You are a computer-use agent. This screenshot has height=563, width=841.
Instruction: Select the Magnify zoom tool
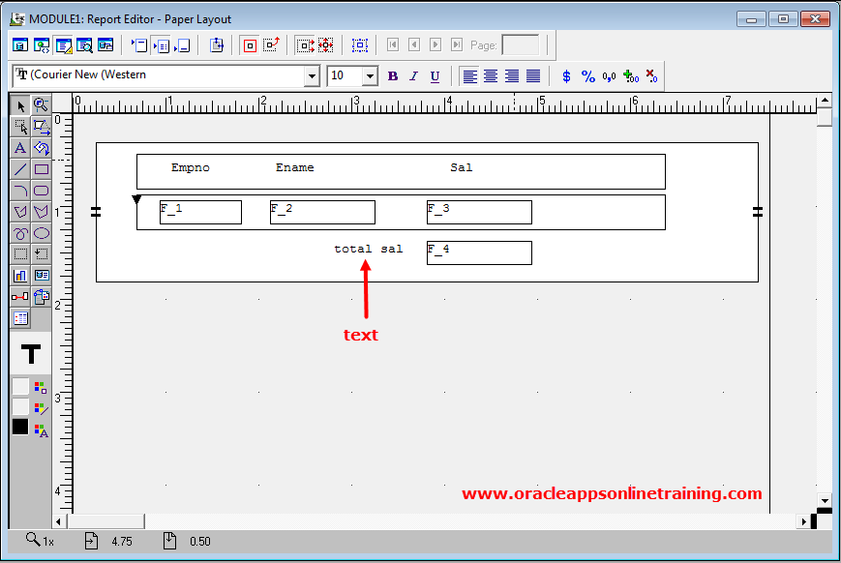point(41,105)
